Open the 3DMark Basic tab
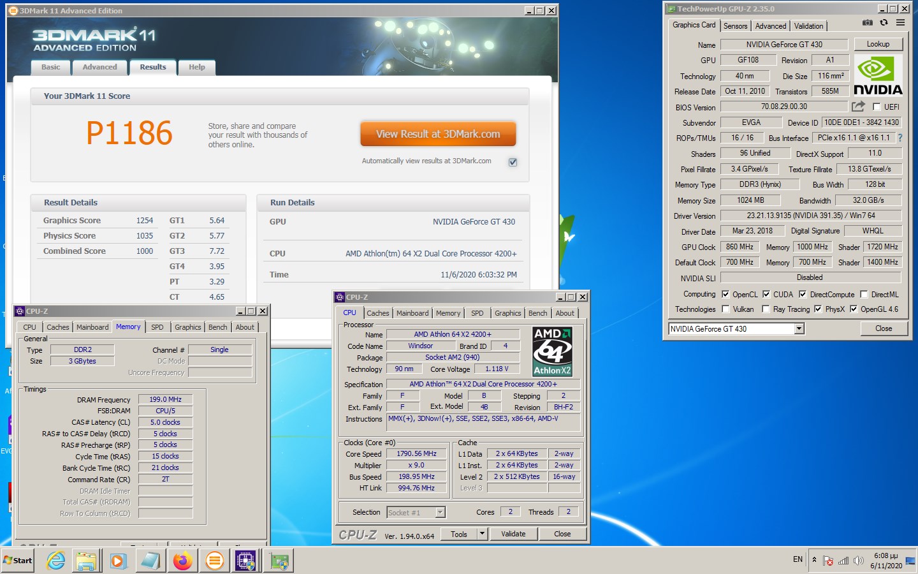This screenshot has width=918, height=574. tap(51, 67)
